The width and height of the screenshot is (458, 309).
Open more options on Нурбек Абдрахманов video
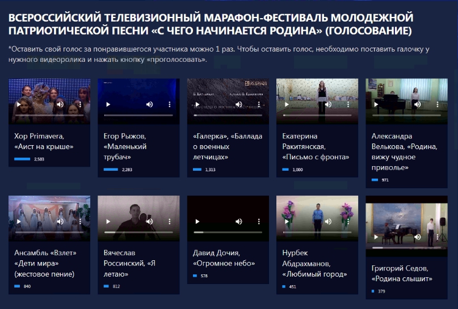tap(348, 222)
